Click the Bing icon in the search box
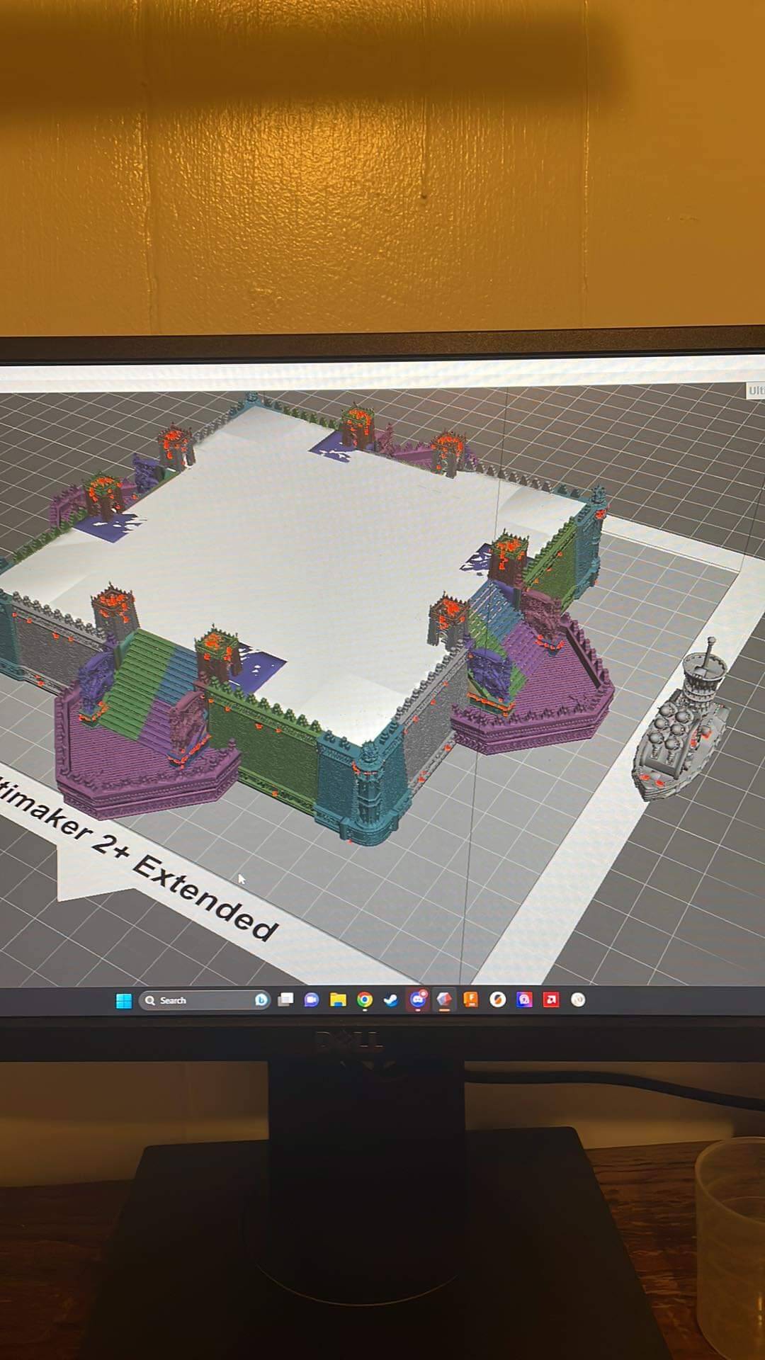Screen dimensions: 765x1360 [261, 1000]
